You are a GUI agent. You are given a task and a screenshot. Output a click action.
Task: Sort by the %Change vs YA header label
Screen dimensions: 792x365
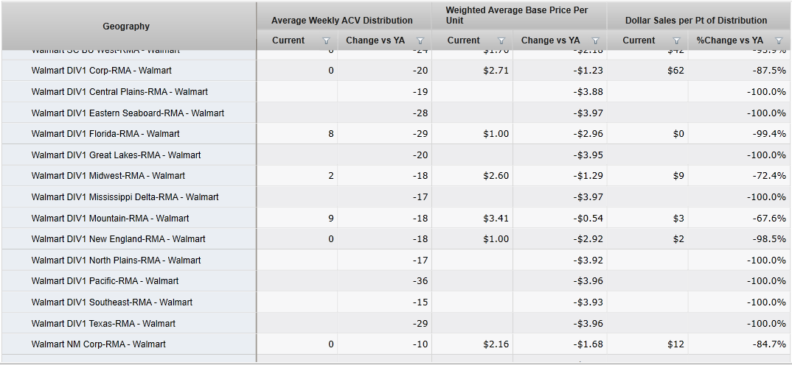(x=729, y=40)
